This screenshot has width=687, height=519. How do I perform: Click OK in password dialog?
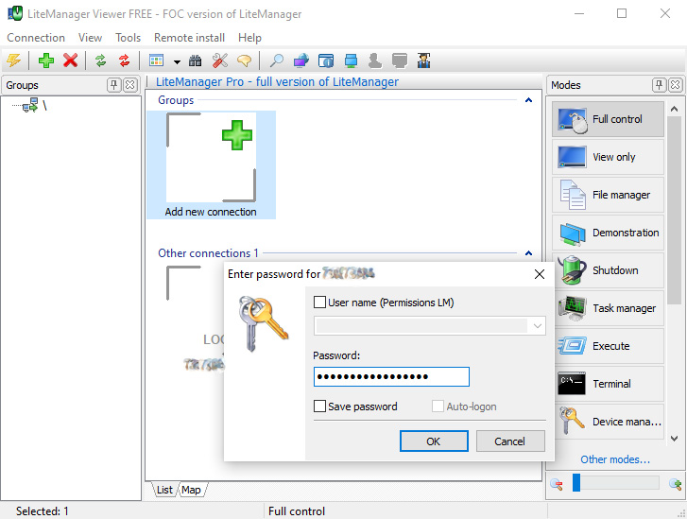pyautogui.click(x=434, y=441)
